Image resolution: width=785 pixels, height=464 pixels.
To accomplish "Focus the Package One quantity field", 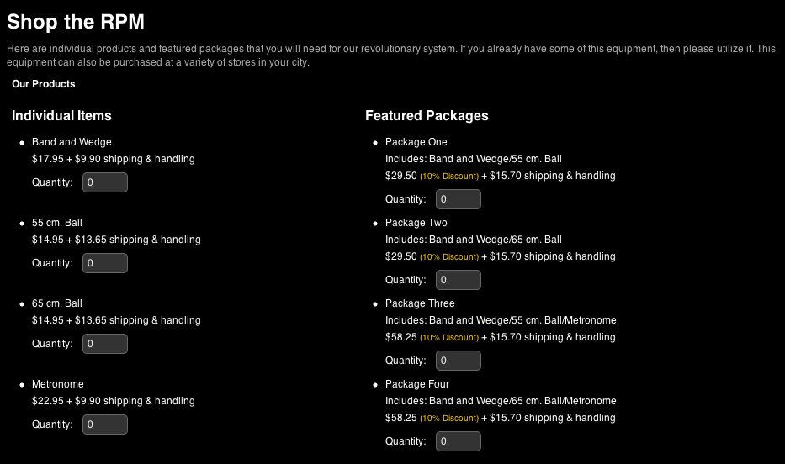I will [459, 199].
